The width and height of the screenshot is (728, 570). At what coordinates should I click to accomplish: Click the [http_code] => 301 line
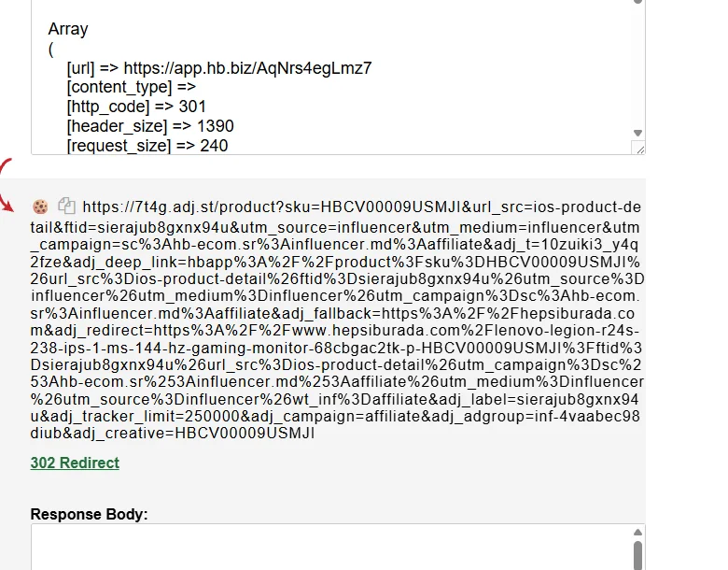tap(136, 107)
